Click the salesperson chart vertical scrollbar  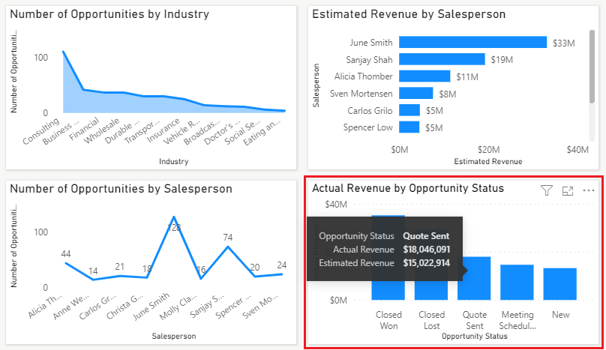coord(592,67)
